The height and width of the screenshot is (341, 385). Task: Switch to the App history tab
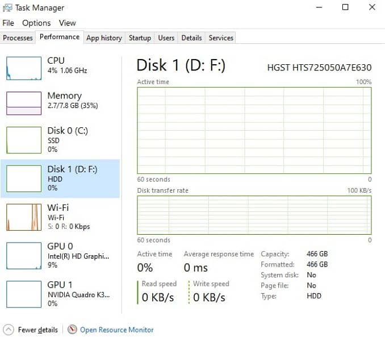click(x=104, y=38)
